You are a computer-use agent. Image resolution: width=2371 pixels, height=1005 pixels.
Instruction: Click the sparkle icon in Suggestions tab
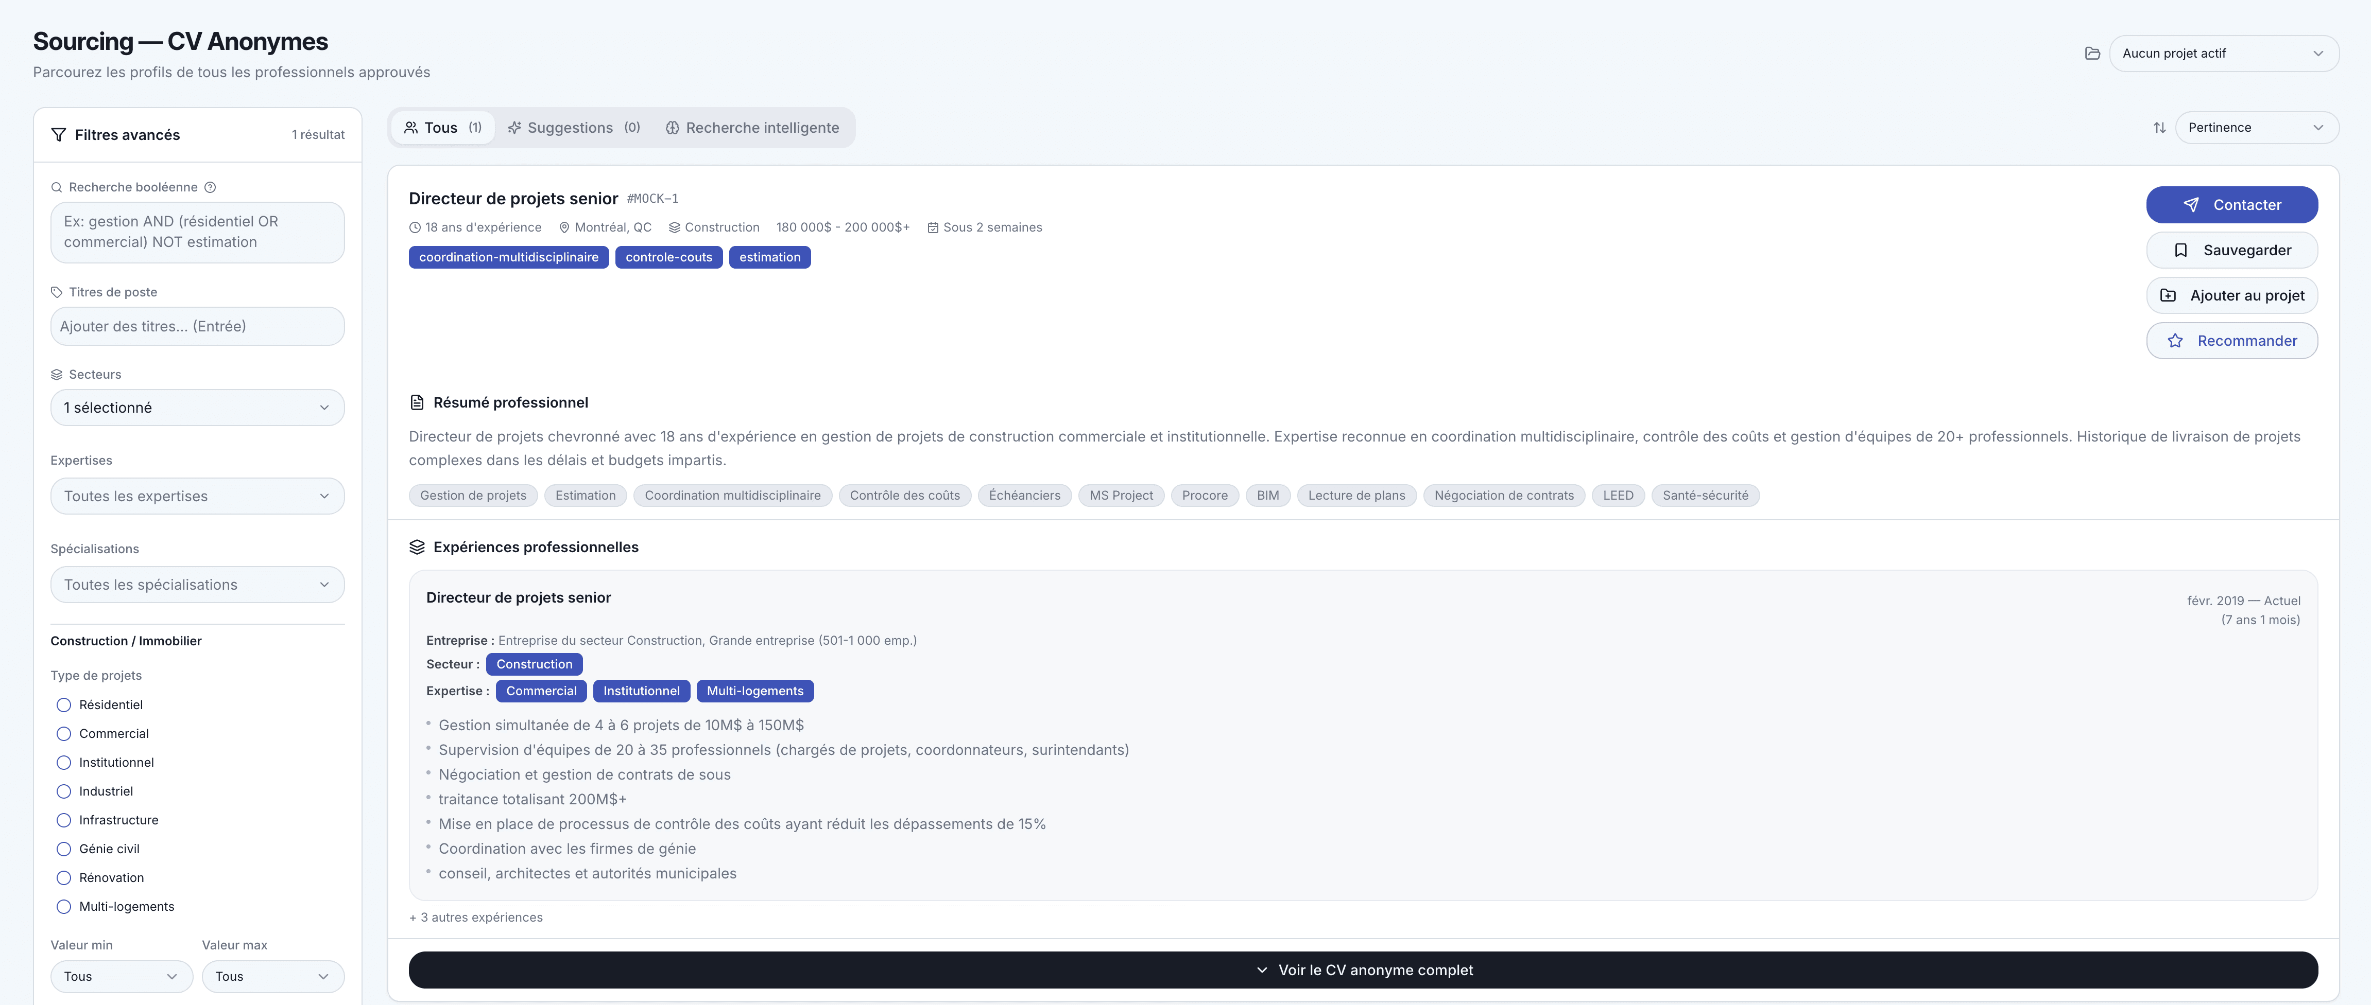(514, 128)
